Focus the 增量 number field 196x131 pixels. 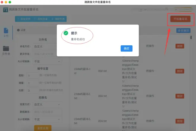[x=32, y=83]
